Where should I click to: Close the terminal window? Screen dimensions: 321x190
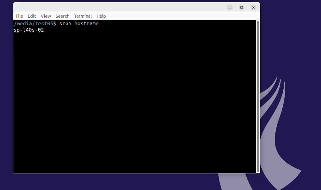point(253,7)
